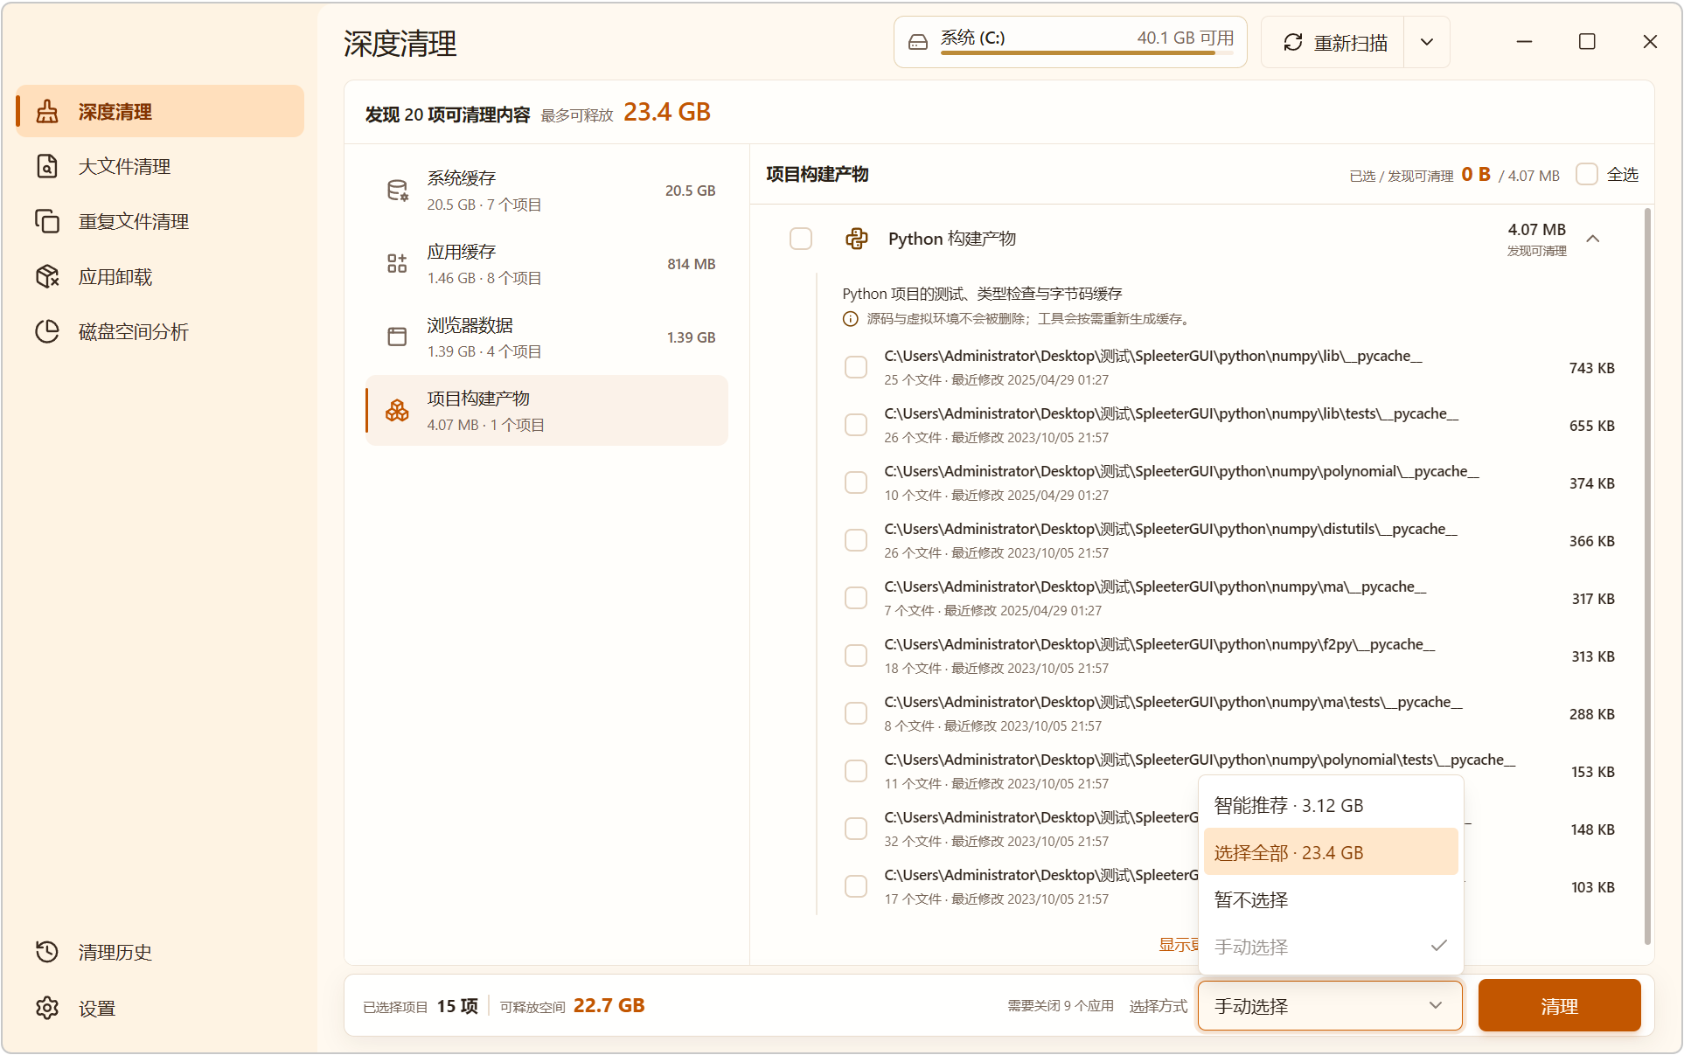
Task: Click the 已选择项目 15 项 count
Action: [x=421, y=1006]
